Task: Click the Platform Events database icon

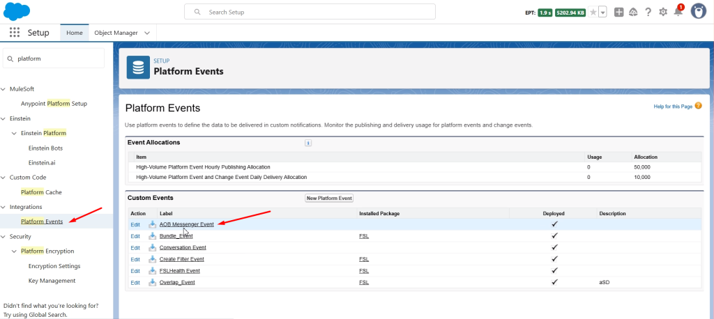Action: 138,68
